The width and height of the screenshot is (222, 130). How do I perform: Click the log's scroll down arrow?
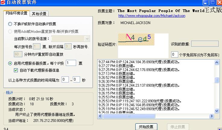217,111
